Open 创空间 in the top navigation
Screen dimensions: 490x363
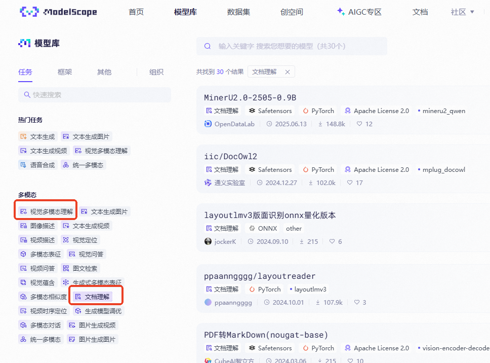pyautogui.click(x=292, y=12)
